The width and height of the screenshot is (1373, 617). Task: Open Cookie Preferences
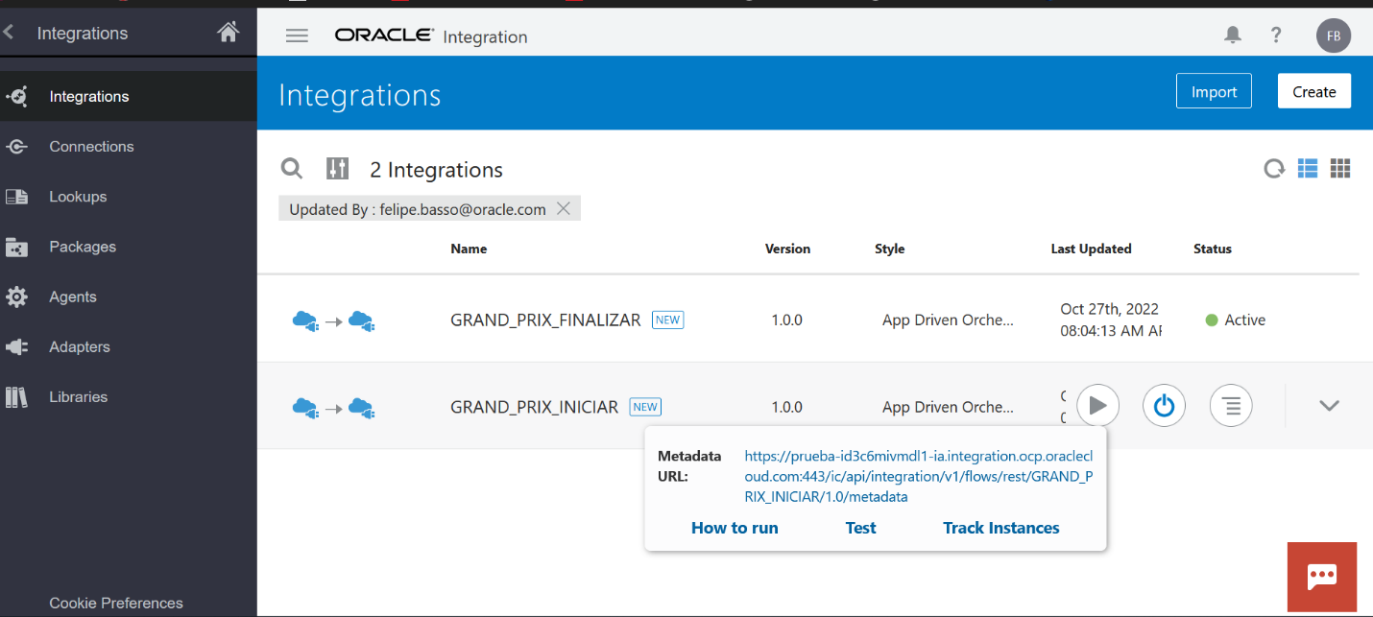coord(116,604)
